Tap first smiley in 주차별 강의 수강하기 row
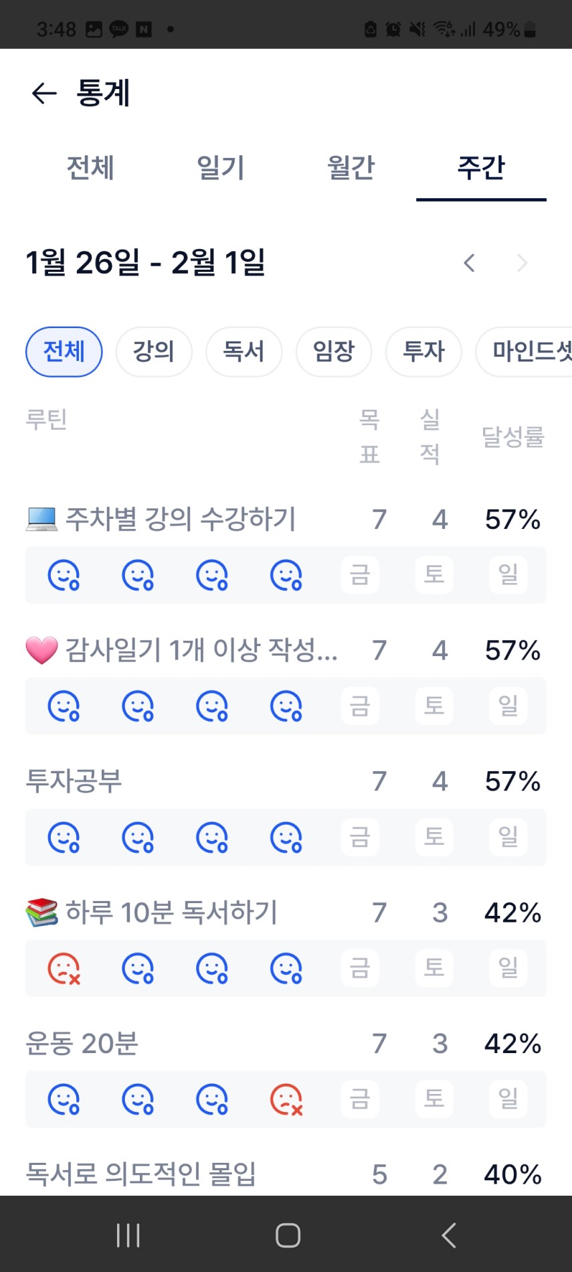Screen dimensions: 572x1272 pyautogui.click(x=64, y=575)
